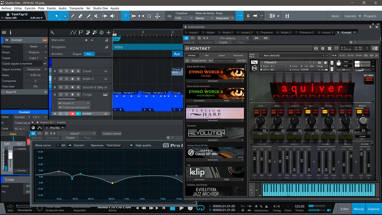This screenshot has width=382, height=215.
Task: Show automation curves icon in track header
Action: pos(74,32)
